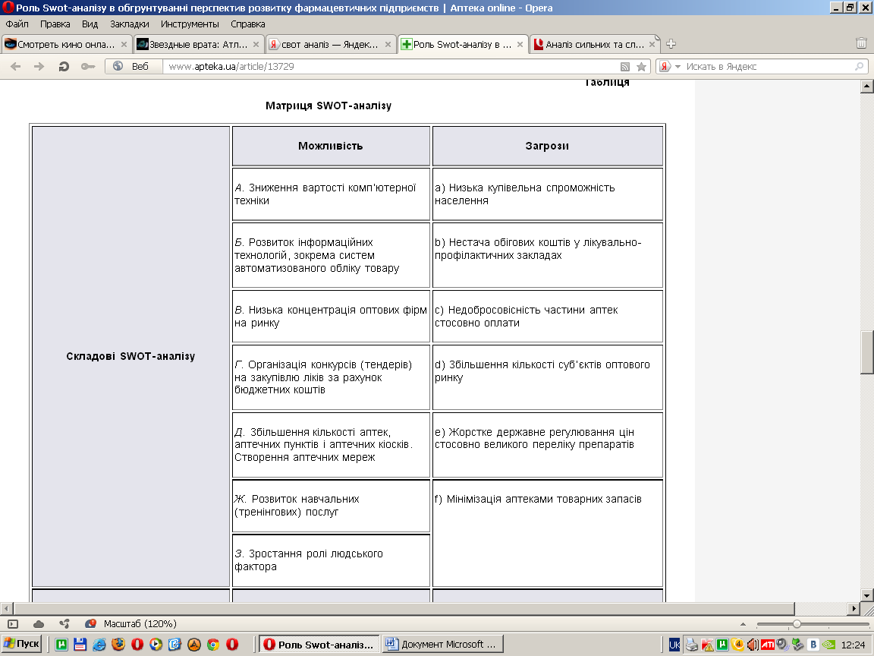Go back using the browser Back arrow
Image resolution: width=874 pixels, height=656 pixels.
click(x=16, y=66)
